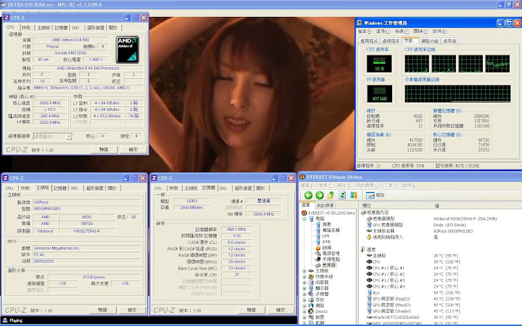Open 工具(T) menu in EVEREST
522x326 pixels.
[x=390, y=185]
